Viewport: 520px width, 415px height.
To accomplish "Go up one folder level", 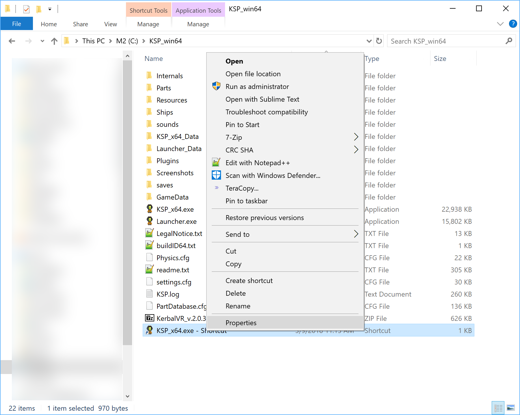I will [54, 41].
